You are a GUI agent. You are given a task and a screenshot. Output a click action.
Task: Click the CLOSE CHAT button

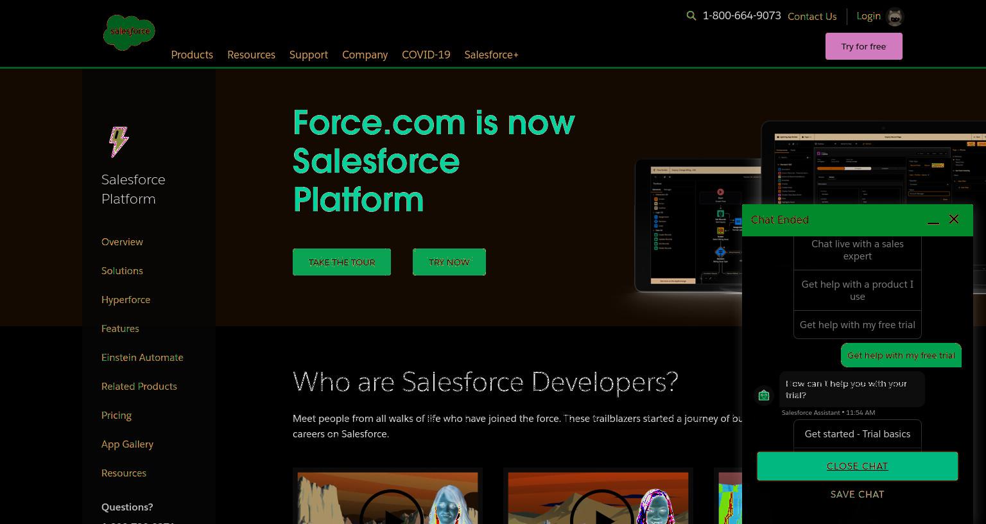858,466
